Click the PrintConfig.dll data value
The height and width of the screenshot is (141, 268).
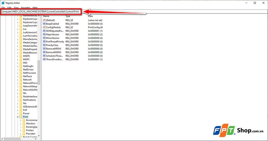pos(95,27)
